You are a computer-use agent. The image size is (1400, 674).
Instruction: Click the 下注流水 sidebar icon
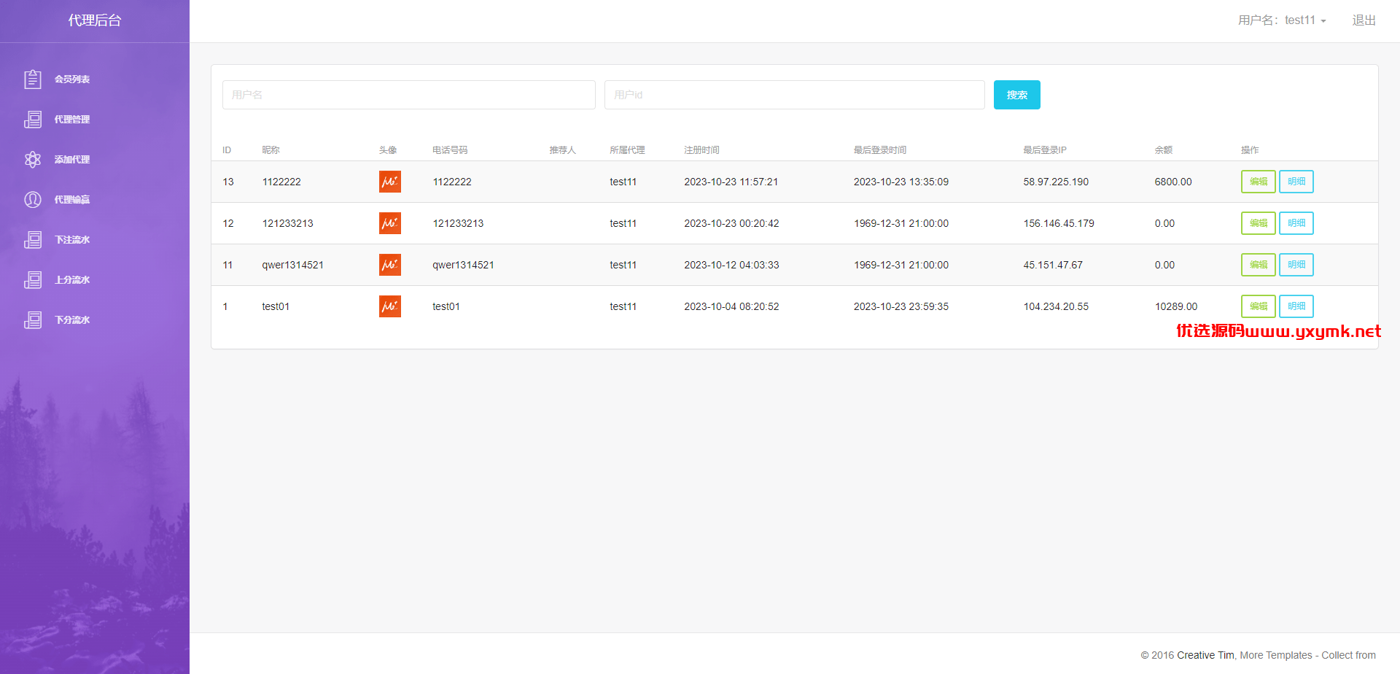[x=33, y=239]
